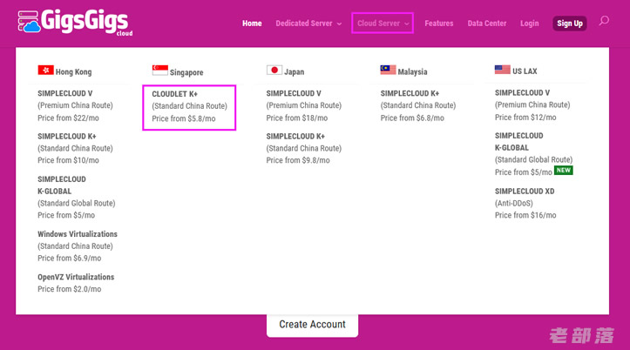Click the Sign Up button
The height and width of the screenshot is (350, 630).
(570, 24)
